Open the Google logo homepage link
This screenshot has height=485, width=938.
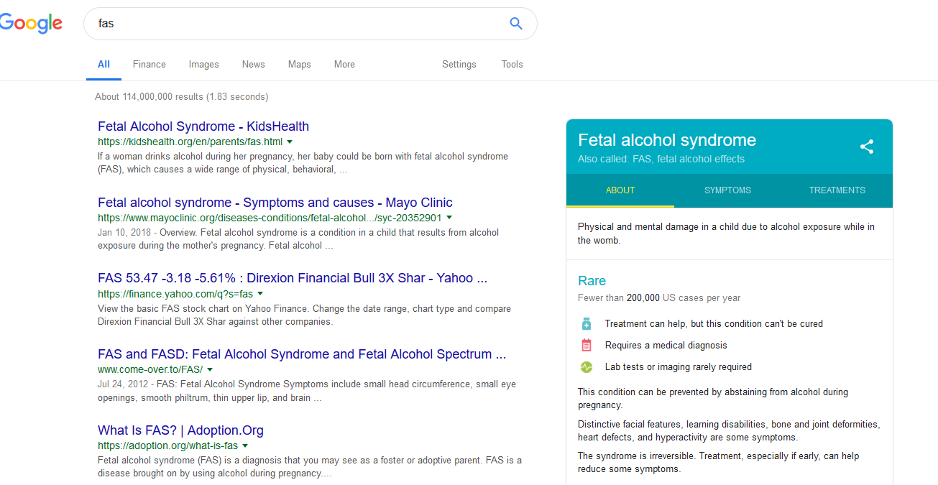coord(31,24)
